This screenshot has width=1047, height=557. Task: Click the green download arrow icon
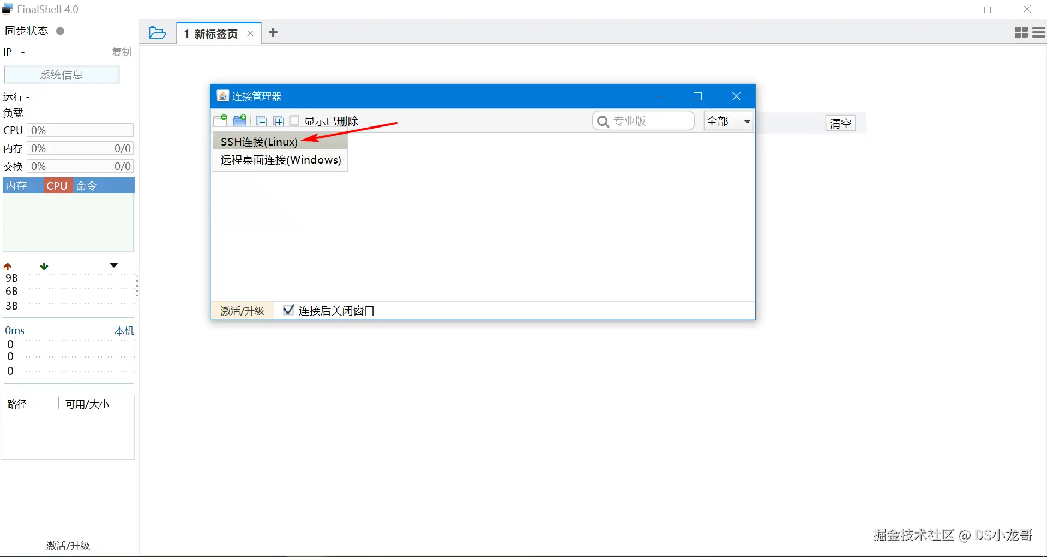pos(44,267)
